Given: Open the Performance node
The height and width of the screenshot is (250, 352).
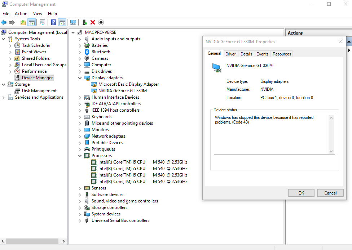Looking at the screenshot, I should (34, 71).
